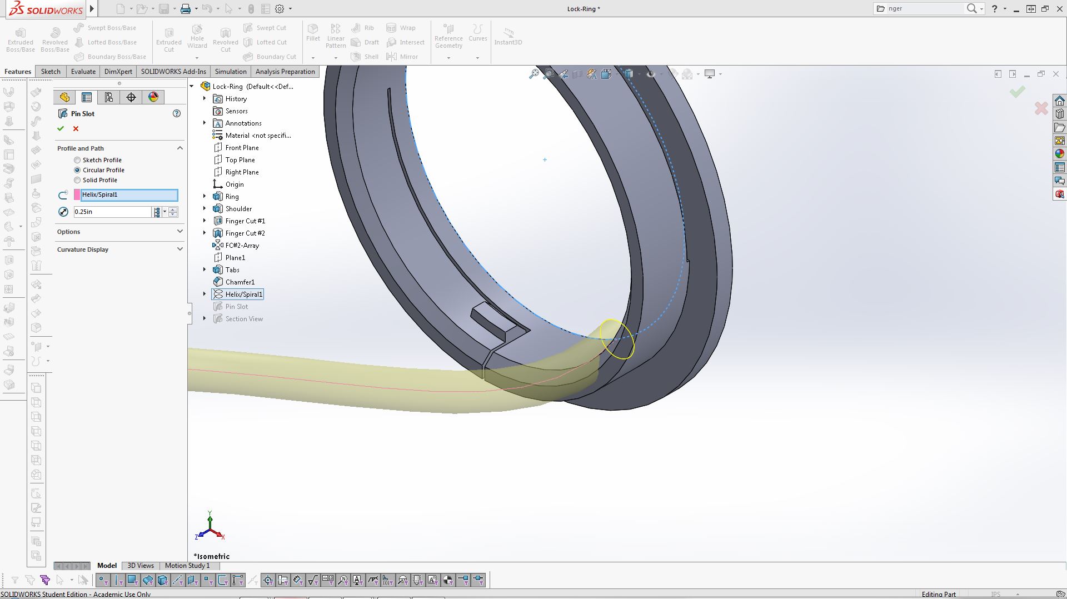Click the Mirror feature button
1067x599 pixels.
click(402, 57)
